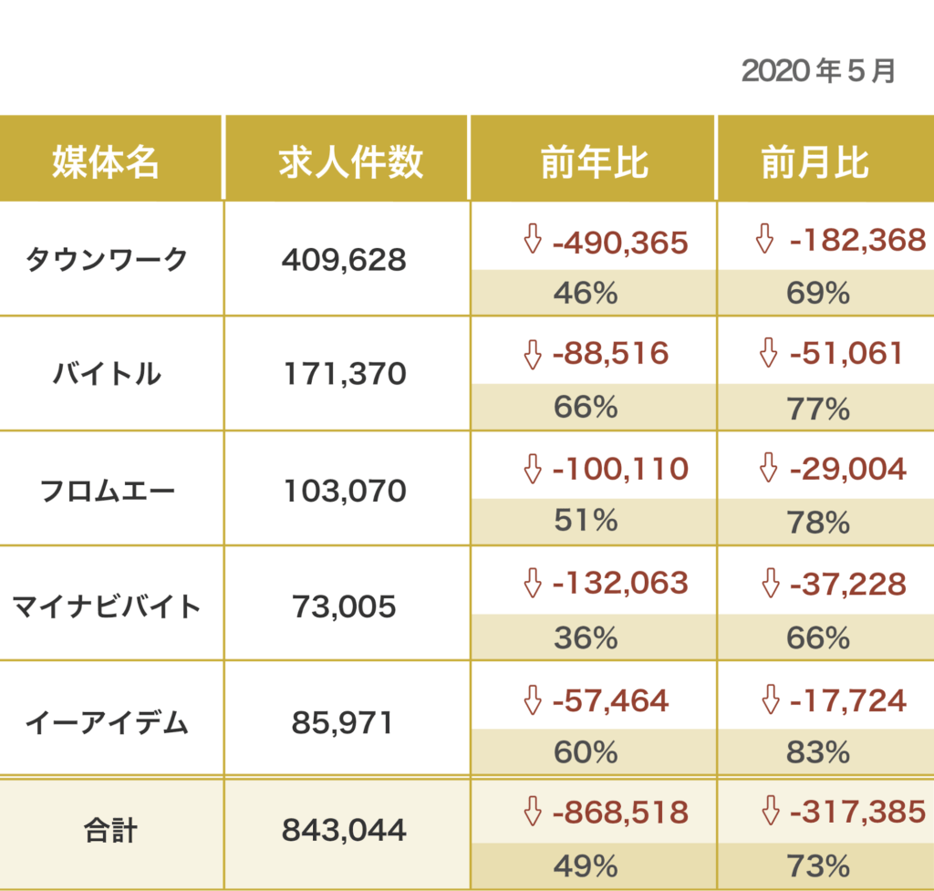Select the バイトル row label
Viewport: 934px width, 891px height.
107,374
